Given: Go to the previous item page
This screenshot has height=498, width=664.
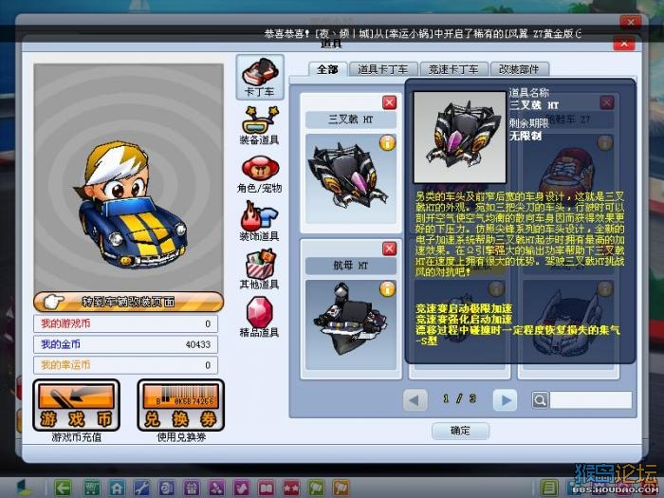Looking at the screenshot, I should 415,399.
